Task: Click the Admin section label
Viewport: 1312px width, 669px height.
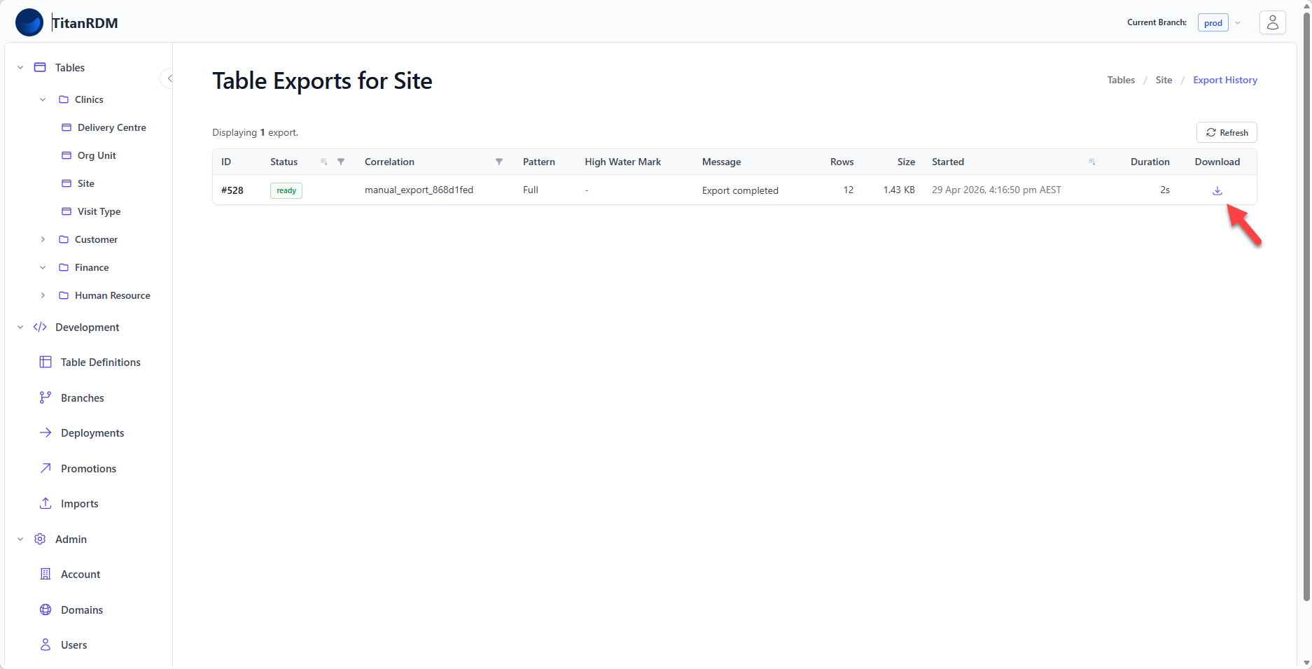Action: [x=71, y=539]
